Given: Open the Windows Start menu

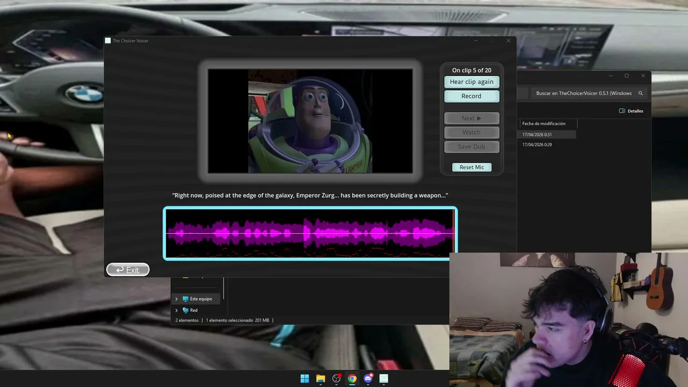Looking at the screenshot, I should pos(305,378).
